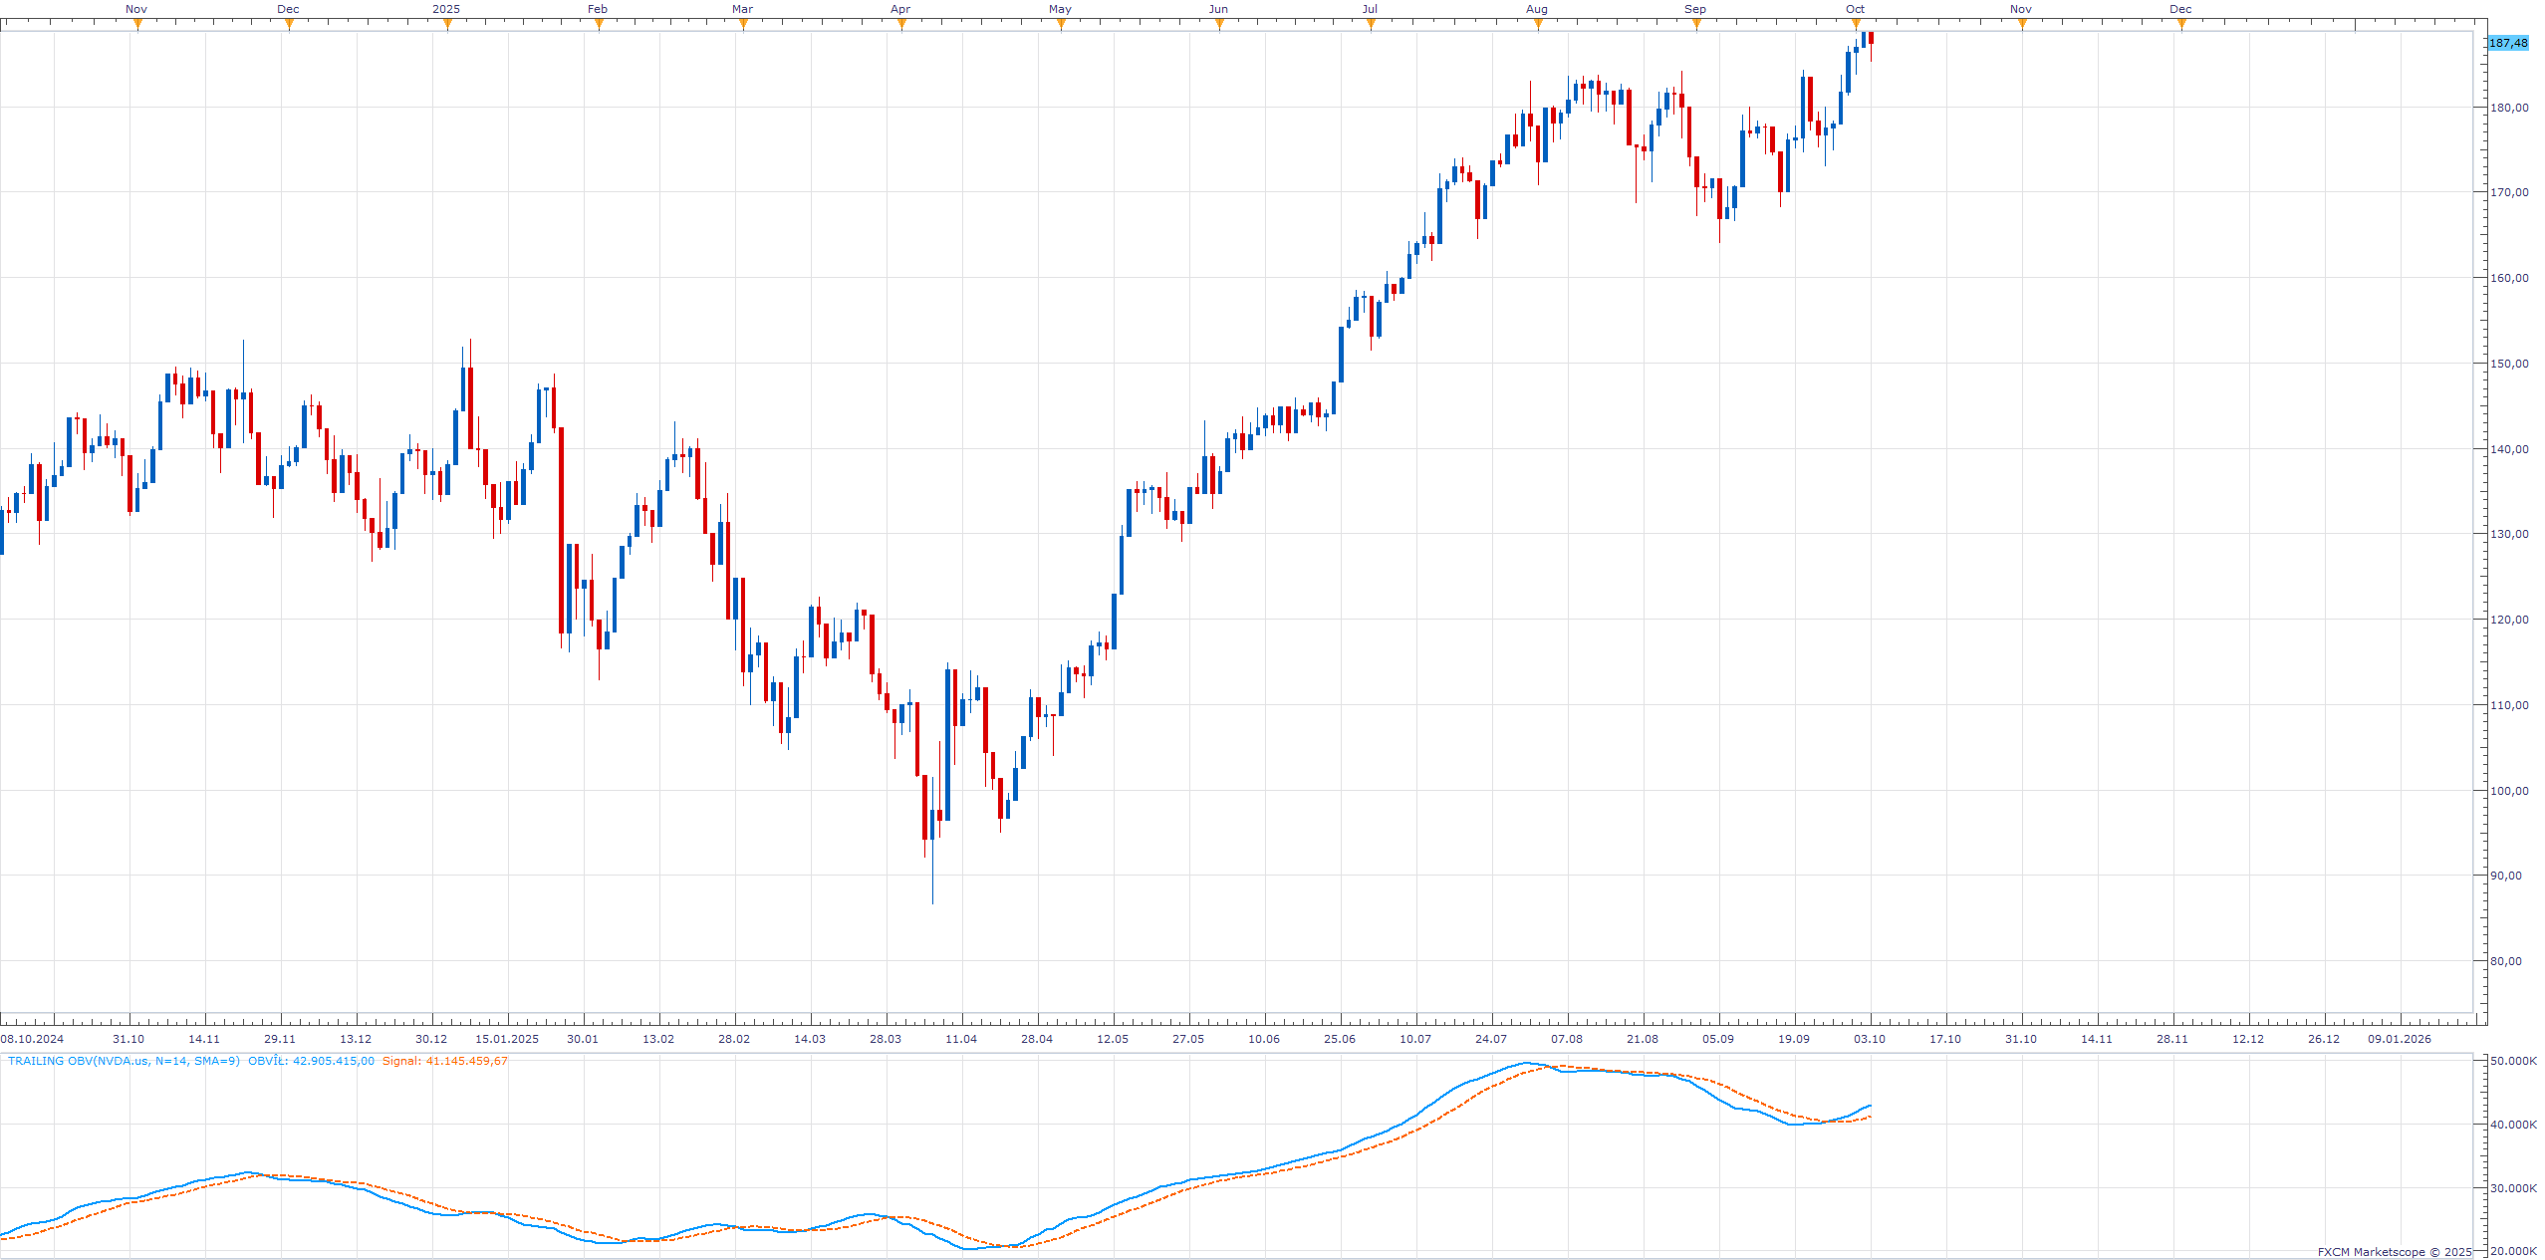Click the 160,00 price axis label

(2509, 278)
